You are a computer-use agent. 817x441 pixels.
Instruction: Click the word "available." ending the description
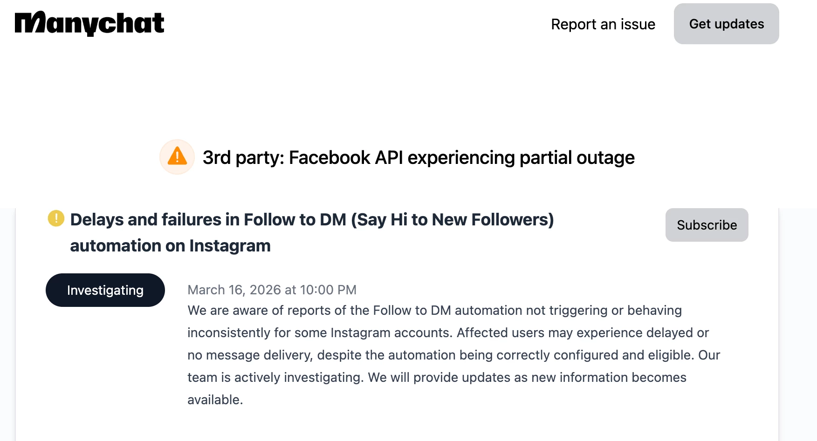tap(215, 400)
